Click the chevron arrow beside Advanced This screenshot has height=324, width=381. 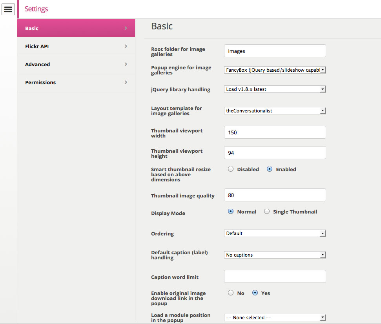126,64
